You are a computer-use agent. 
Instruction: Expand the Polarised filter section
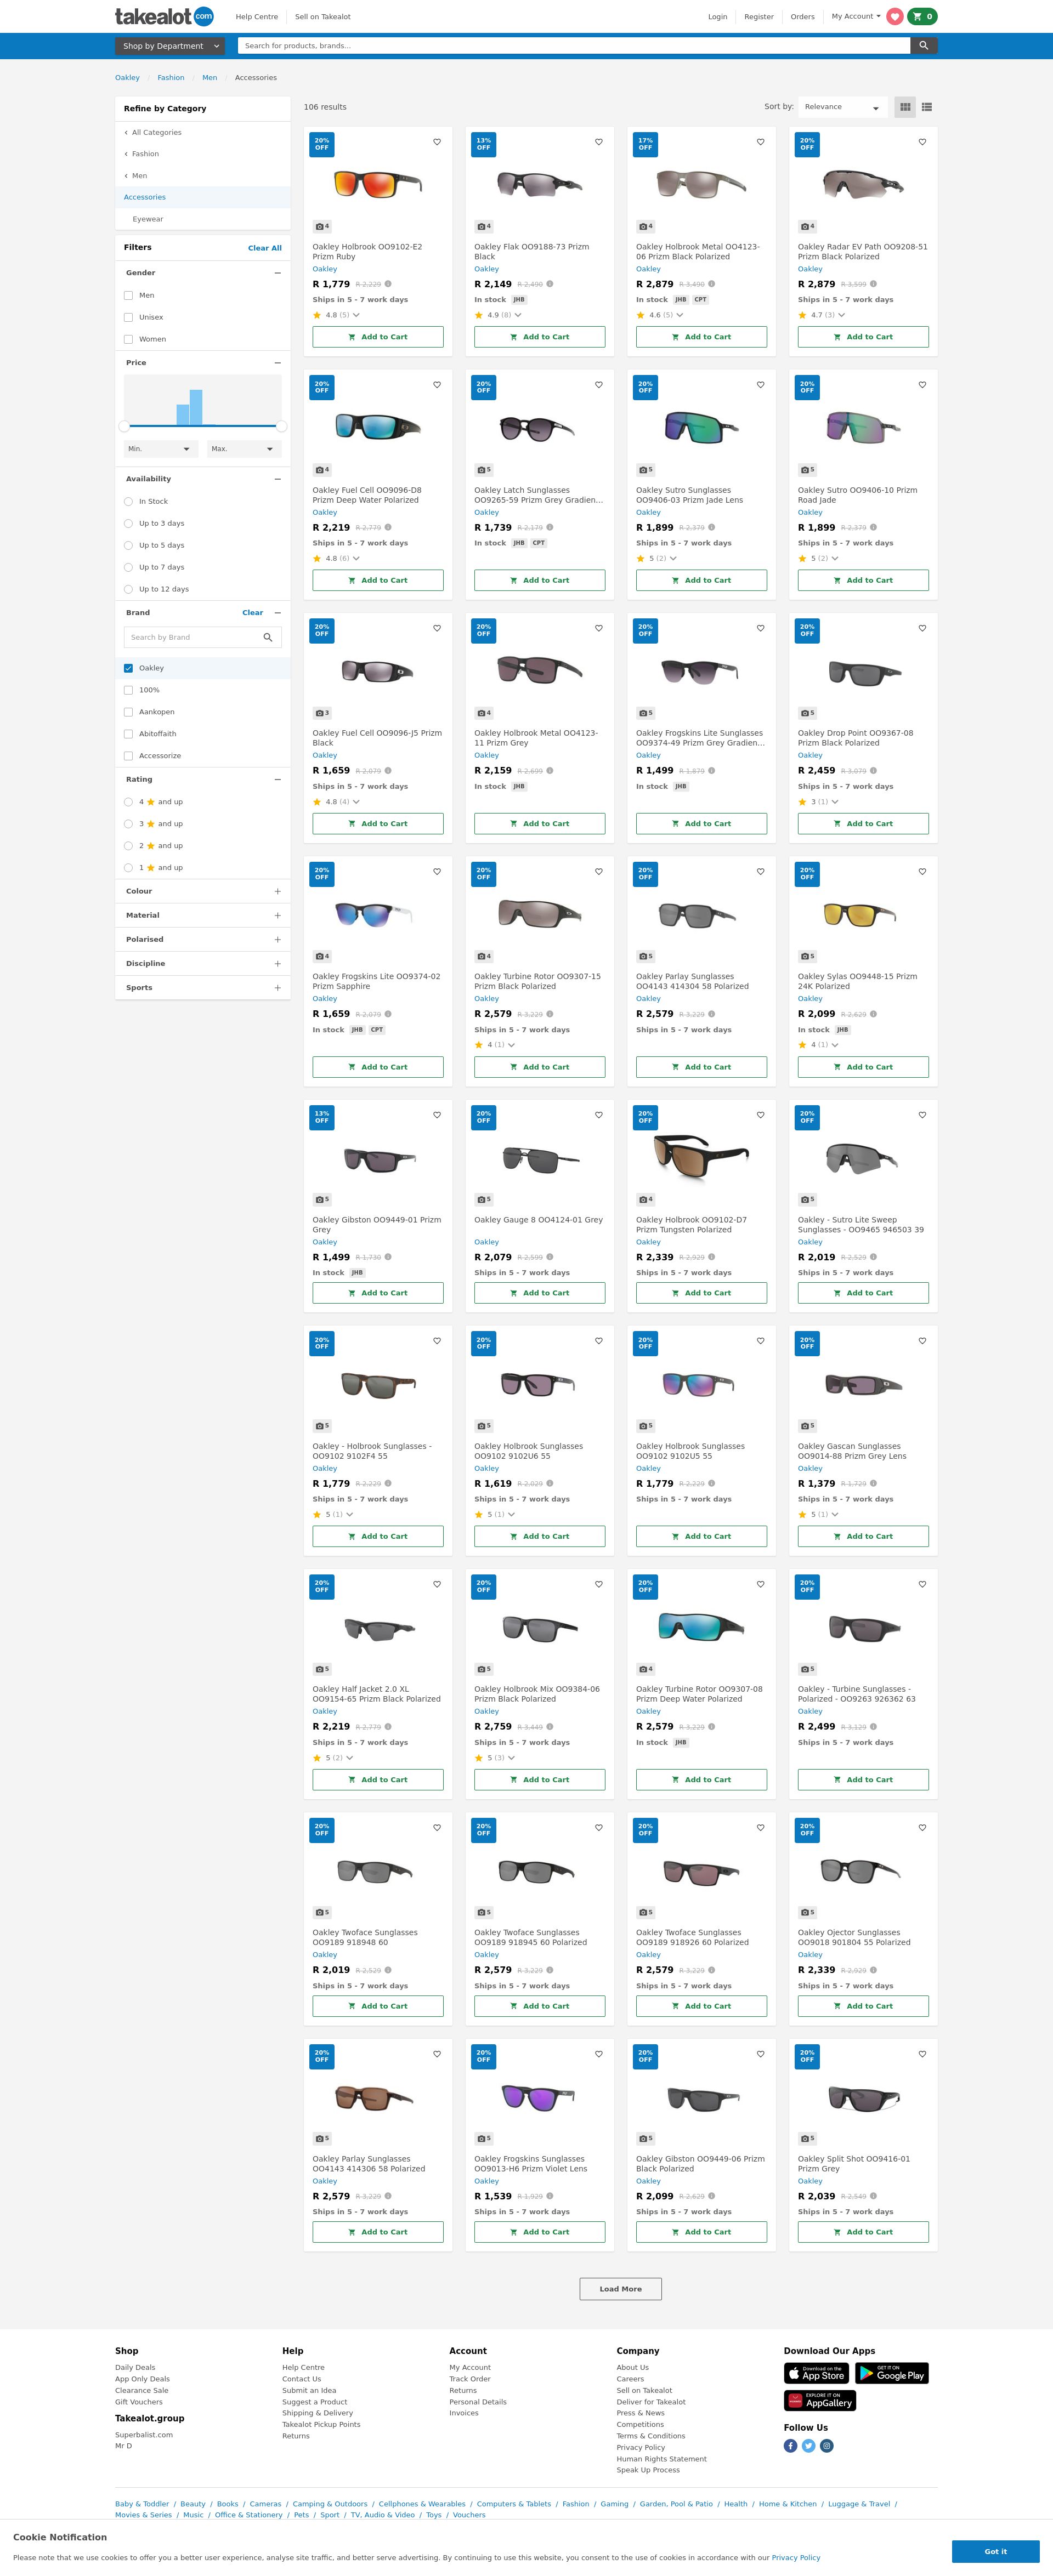pyautogui.click(x=278, y=939)
